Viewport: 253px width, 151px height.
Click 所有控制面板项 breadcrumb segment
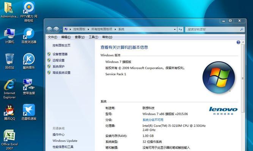point(102,29)
